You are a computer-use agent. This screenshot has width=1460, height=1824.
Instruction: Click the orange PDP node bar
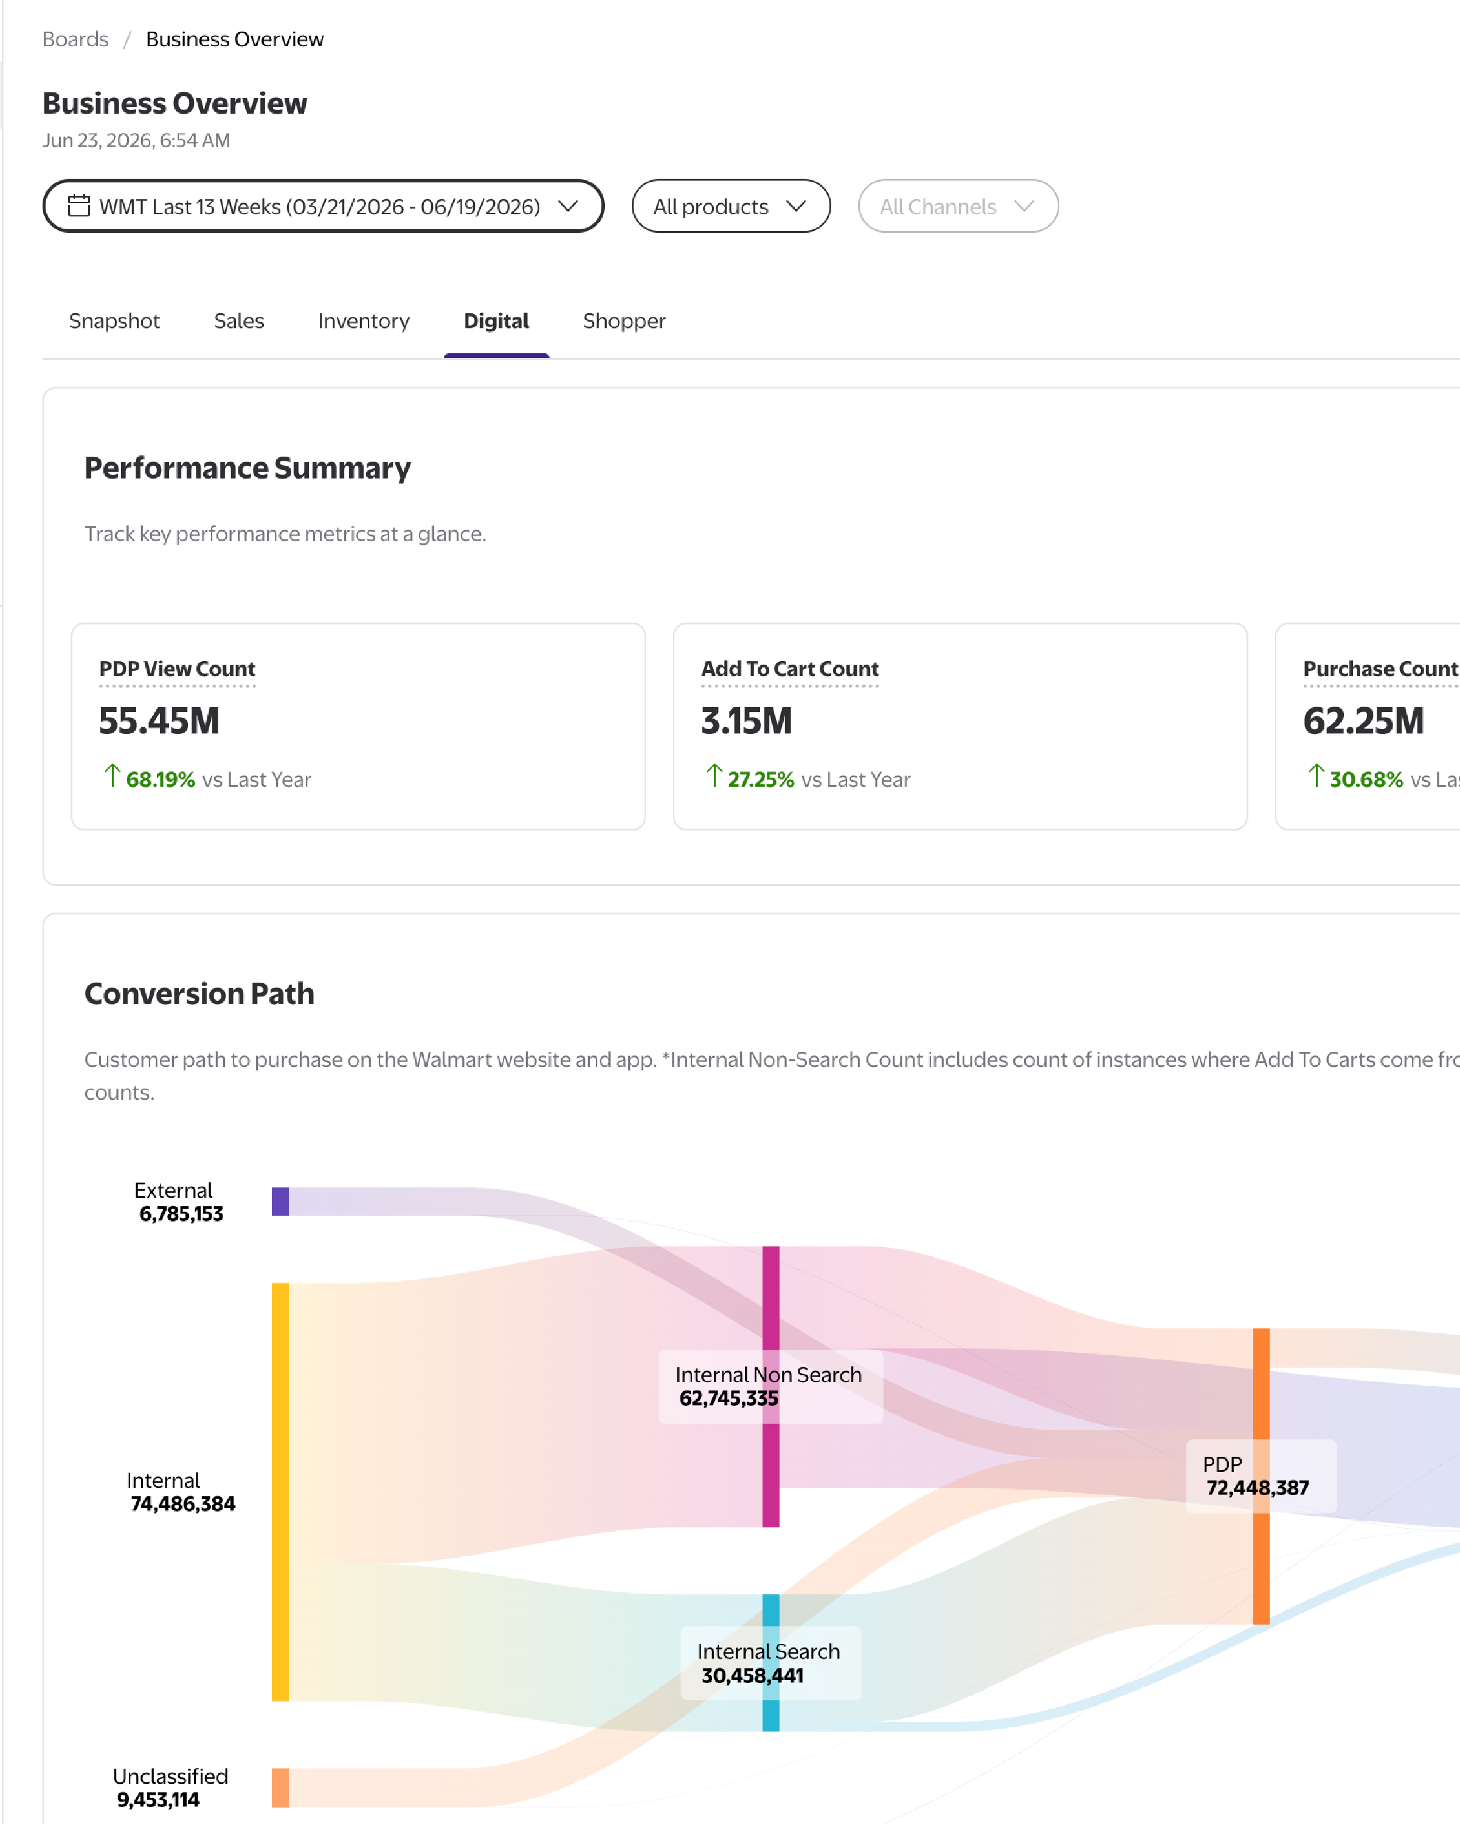(x=1261, y=1476)
